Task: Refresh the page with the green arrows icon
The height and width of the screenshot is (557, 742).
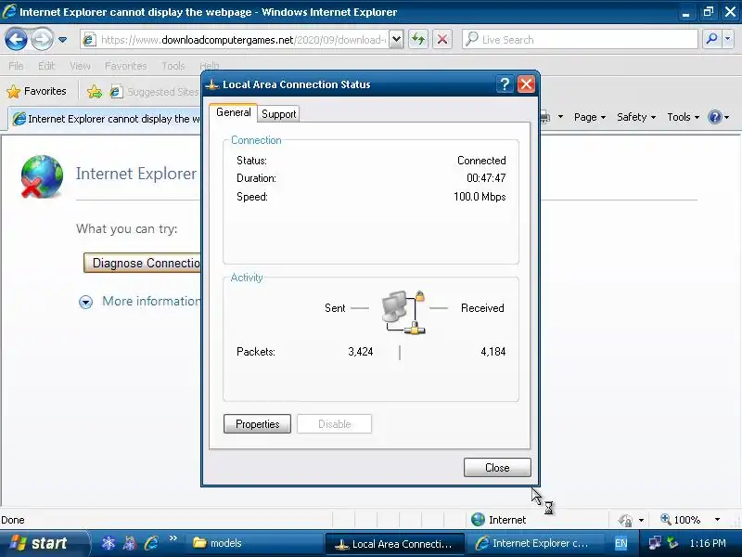Action: [418, 39]
